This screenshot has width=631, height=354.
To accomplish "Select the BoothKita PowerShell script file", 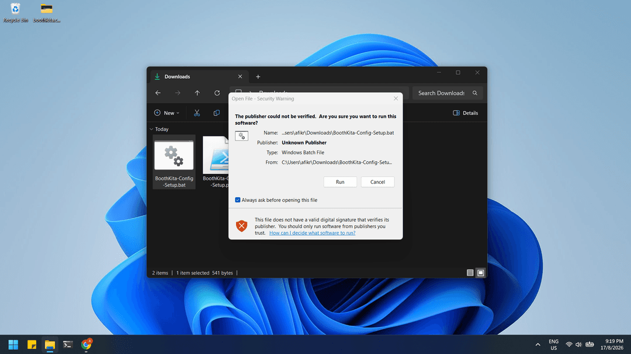I will 215,162.
